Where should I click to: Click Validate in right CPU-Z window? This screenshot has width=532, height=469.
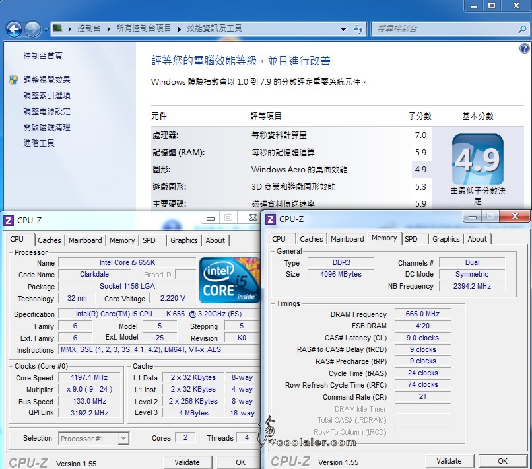(x=449, y=461)
